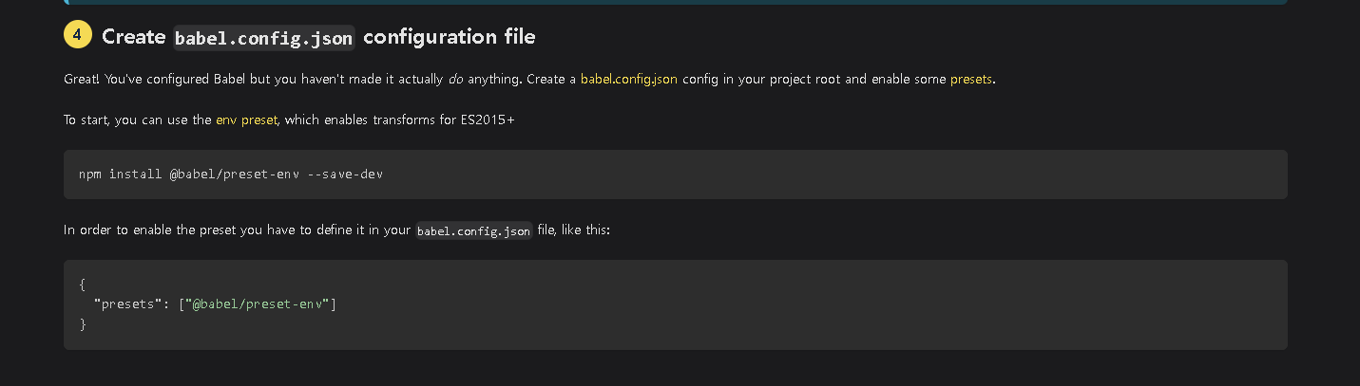
Task: Open the babel.config.json yellow link
Action: point(629,80)
